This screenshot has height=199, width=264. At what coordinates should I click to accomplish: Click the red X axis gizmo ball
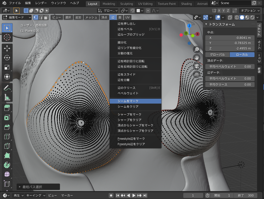(197, 34)
